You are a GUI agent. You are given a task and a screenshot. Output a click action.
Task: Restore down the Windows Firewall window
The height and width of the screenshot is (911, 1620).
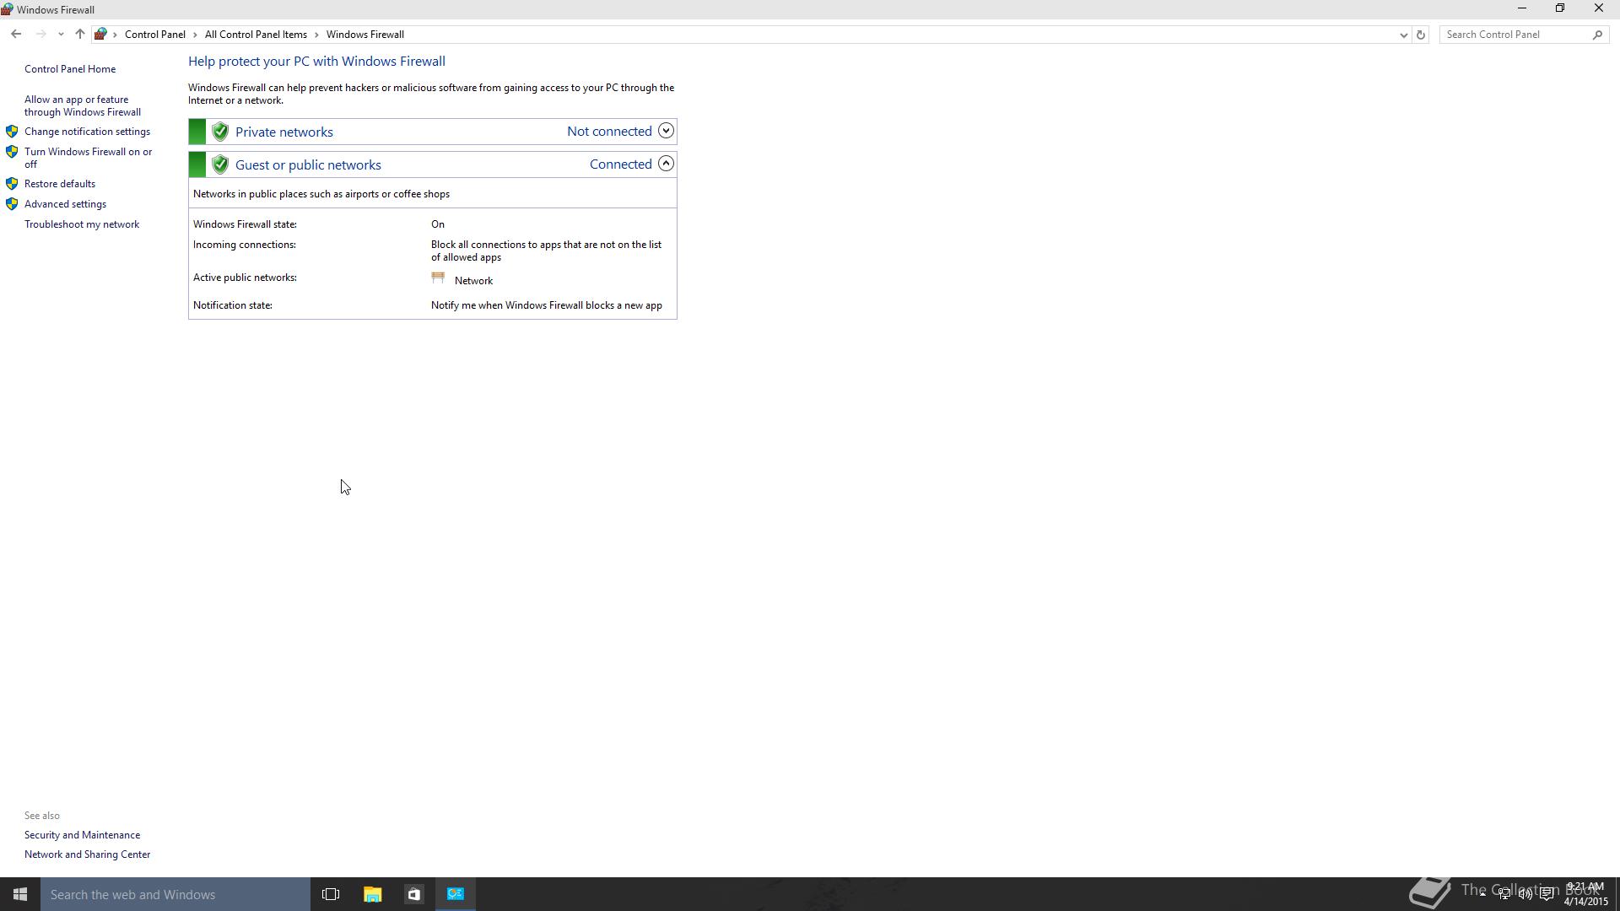coord(1560,8)
